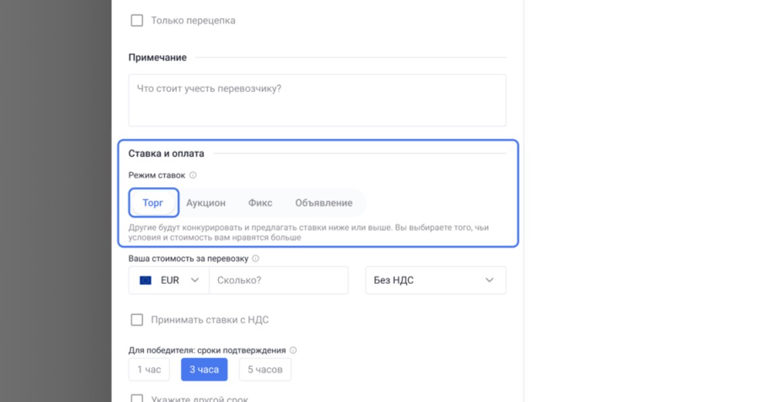
Task: Expand the EUR currency chevron
Action: [195, 280]
